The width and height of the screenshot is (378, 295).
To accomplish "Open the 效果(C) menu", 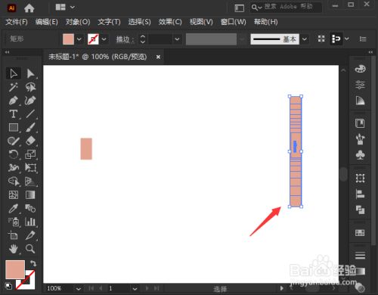I will (x=170, y=22).
